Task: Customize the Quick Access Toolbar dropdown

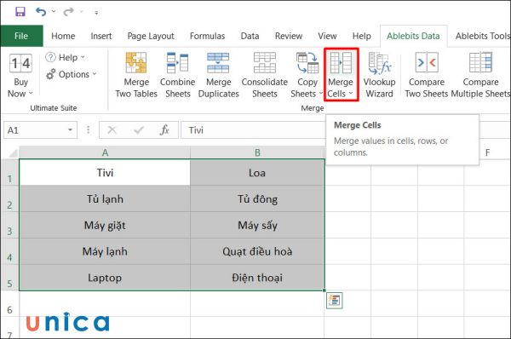Action: coord(96,13)
